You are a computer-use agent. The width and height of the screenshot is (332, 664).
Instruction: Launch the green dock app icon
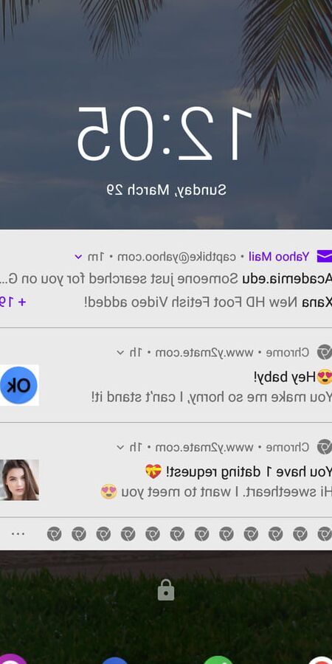point(218,660)
